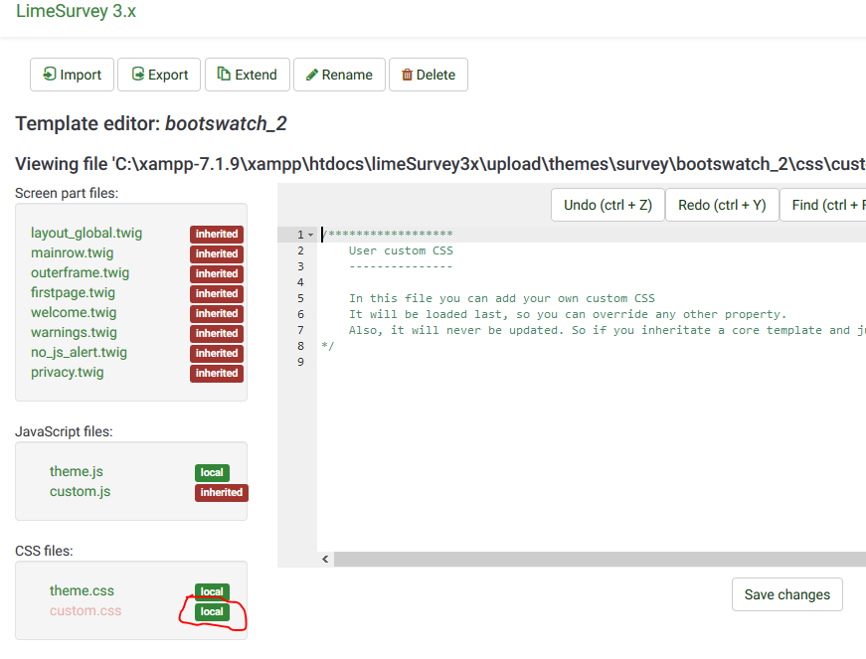This screenshot has height=659, width=866.
Task: Open mainrow.twig screen part file
Action: (73, 252)
